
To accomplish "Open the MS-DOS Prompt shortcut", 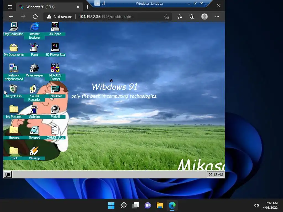I will (x=55, y=72).
